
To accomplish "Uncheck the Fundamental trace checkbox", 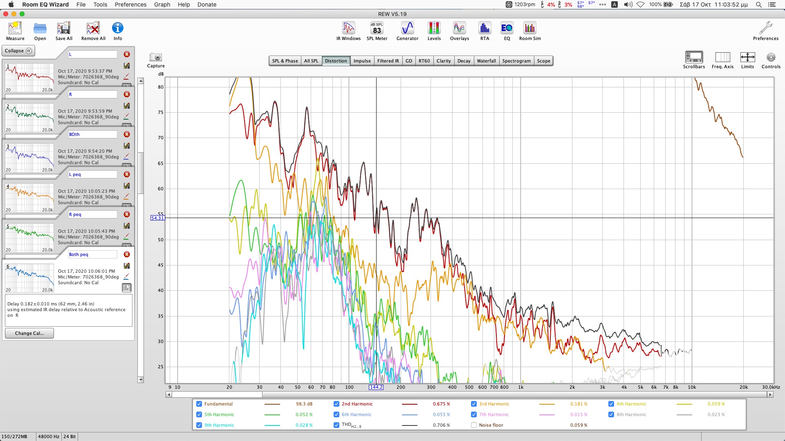I will (x=199, y=404).
